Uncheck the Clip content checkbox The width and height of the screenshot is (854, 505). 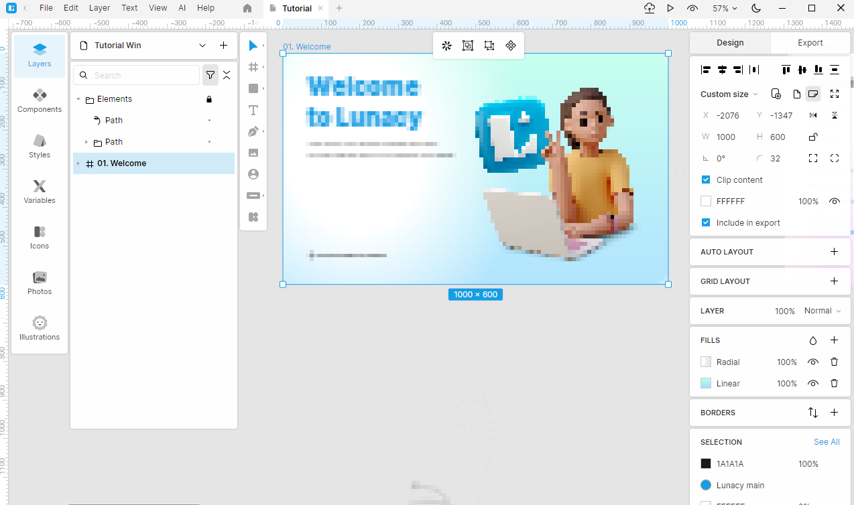[x=705, y=179]
